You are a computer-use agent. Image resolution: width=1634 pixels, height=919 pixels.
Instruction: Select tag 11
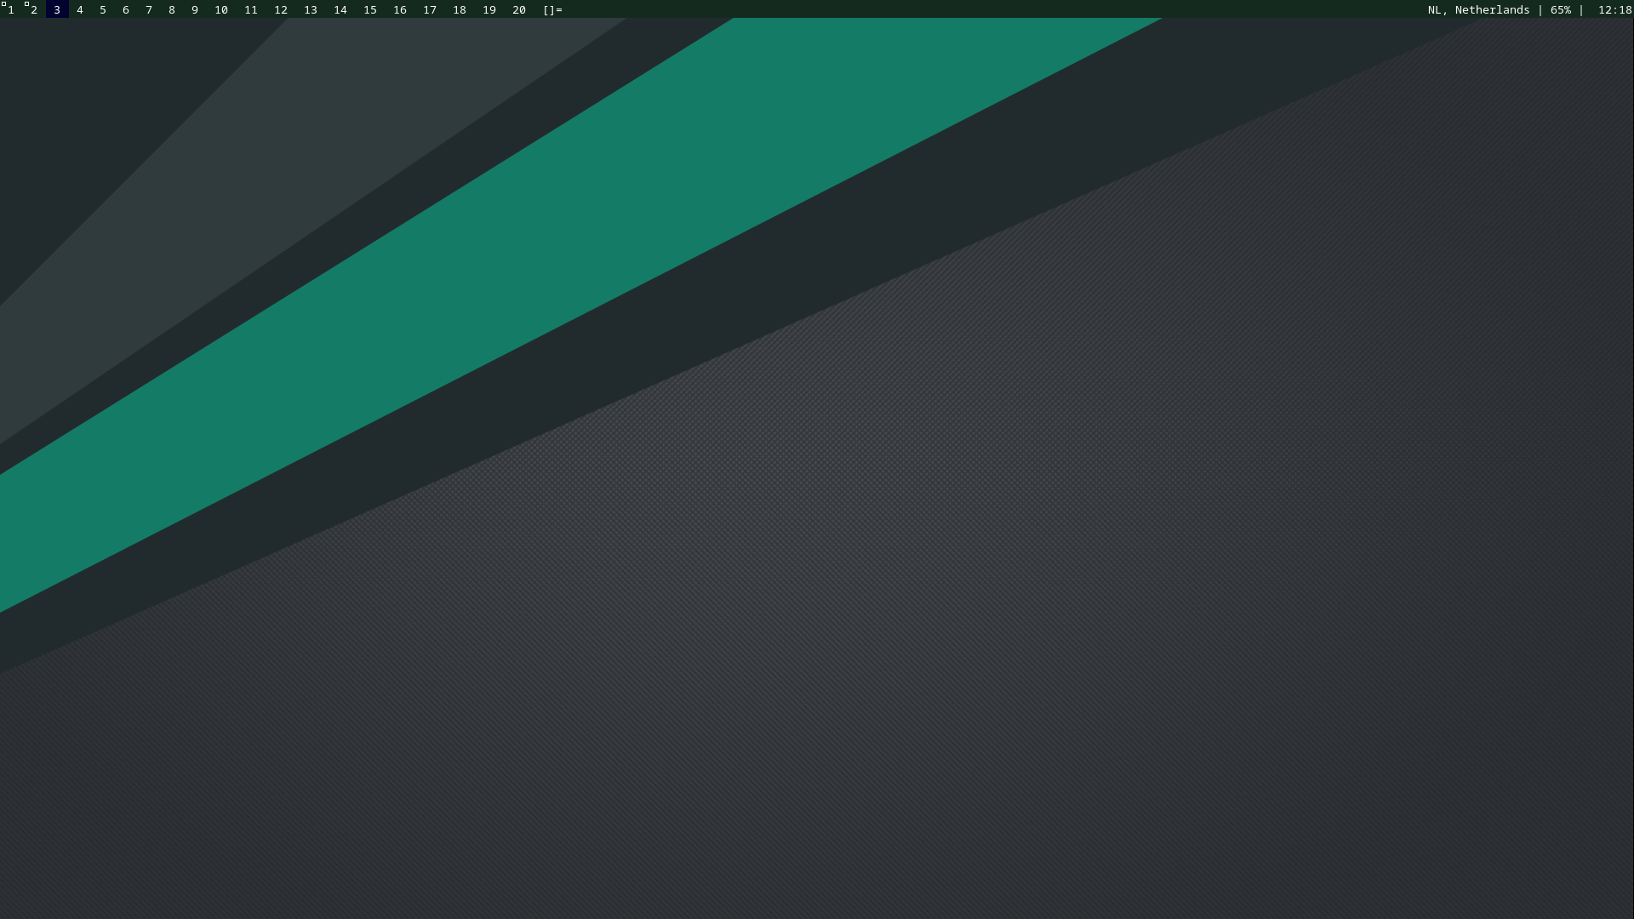[x=251, y=10]
